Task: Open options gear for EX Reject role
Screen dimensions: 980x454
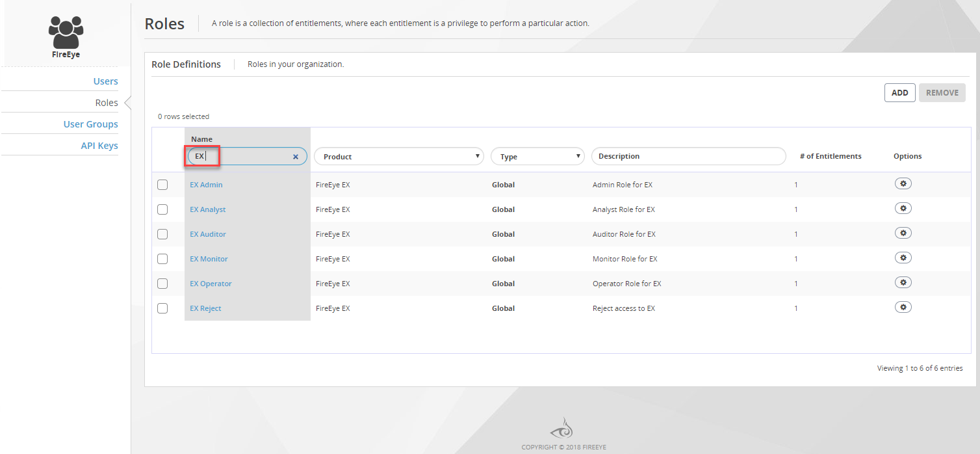Action: click(x=903, y=307)
